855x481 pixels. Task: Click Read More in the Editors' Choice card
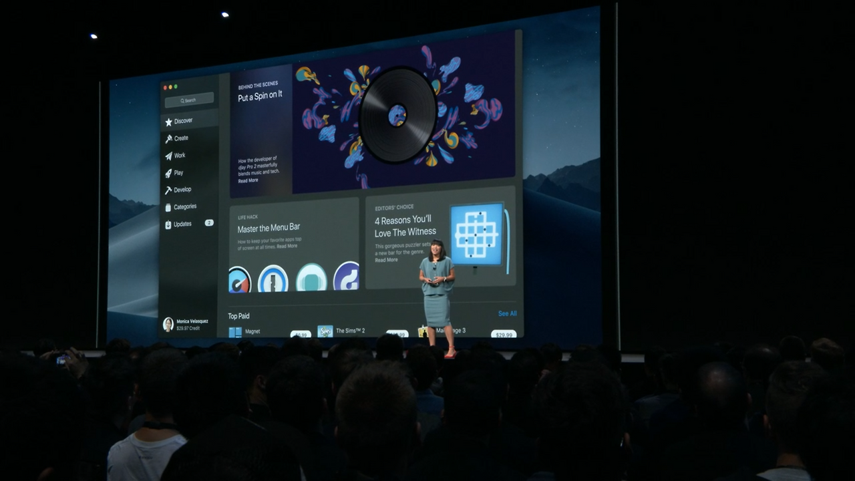coord(386,260)
